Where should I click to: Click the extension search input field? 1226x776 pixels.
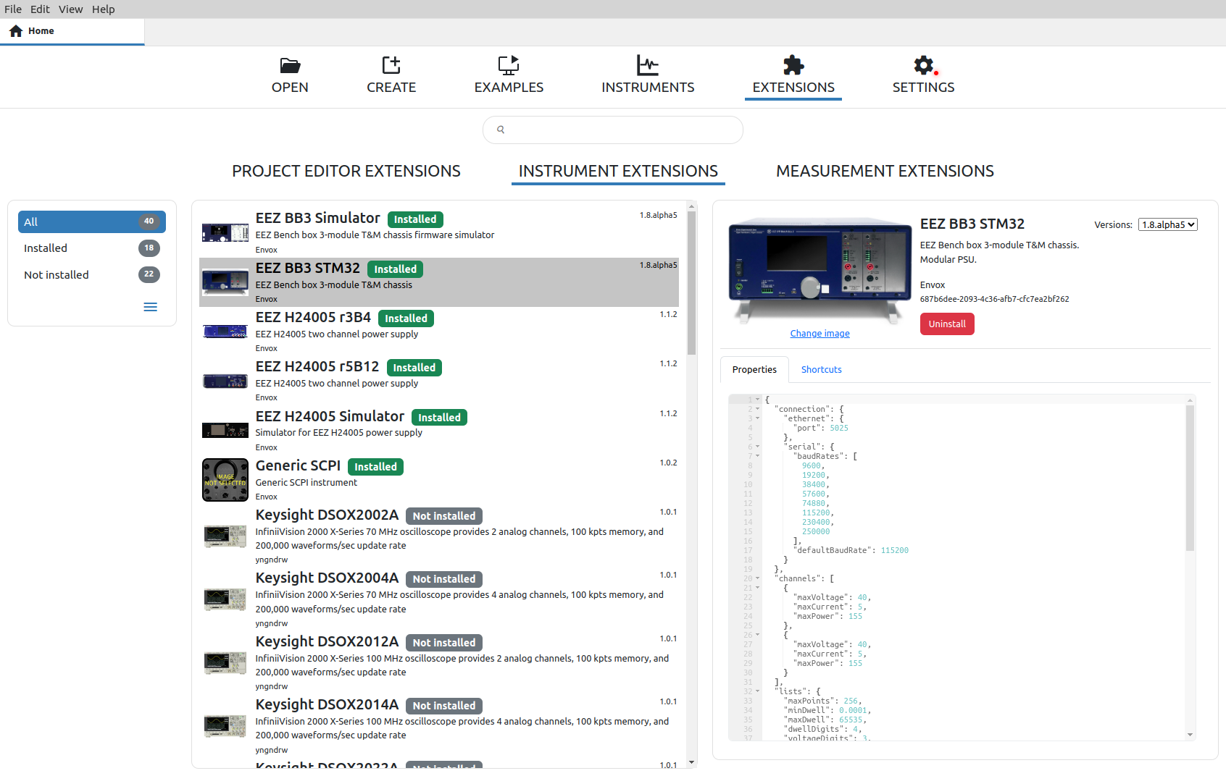613,130
